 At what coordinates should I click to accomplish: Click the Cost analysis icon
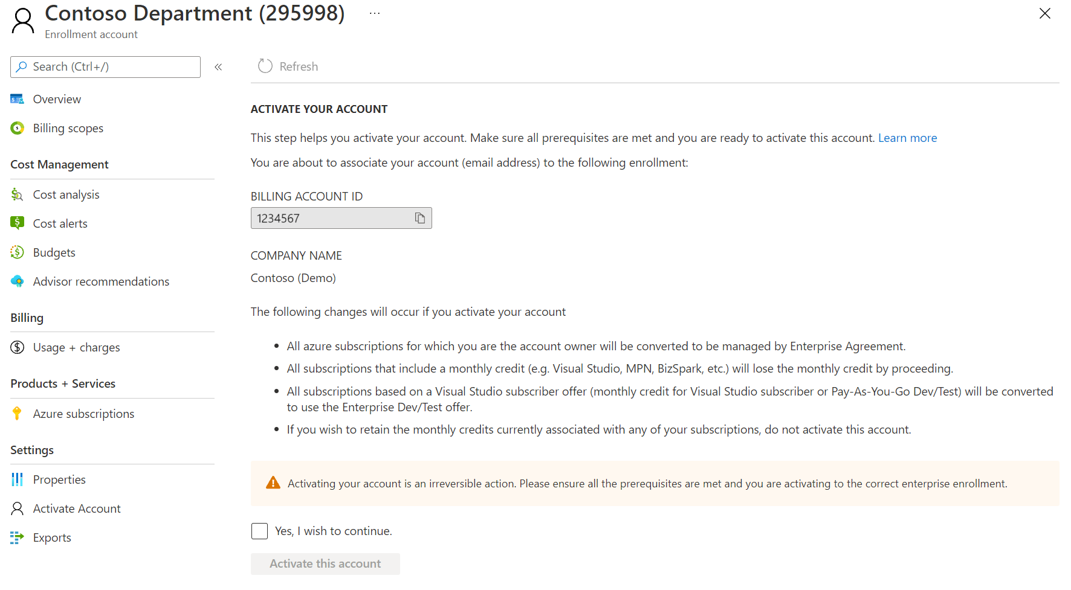(17, 194)
